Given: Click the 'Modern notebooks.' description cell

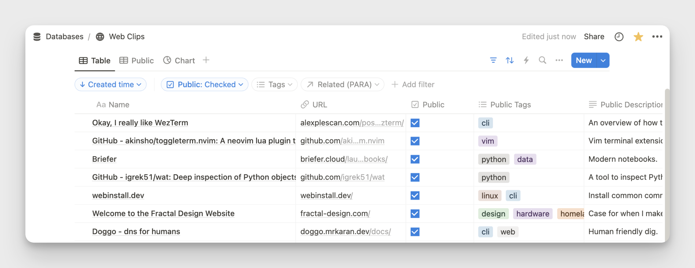Looking at the screenshot, I should [x=623, y=159].
